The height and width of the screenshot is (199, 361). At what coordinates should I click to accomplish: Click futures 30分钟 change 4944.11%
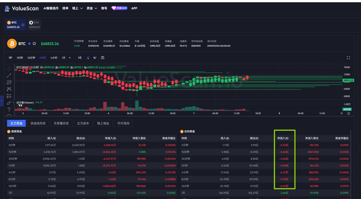tap(314, 159)
